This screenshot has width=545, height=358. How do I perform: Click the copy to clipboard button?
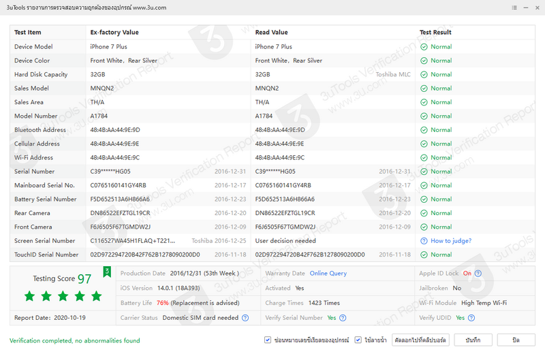click(x=420, y=340)
